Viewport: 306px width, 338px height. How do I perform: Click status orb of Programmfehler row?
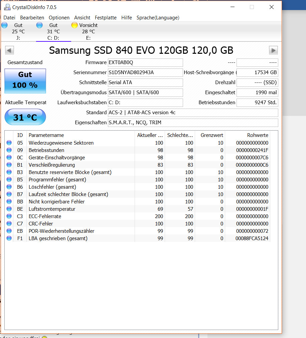point(9,179)
